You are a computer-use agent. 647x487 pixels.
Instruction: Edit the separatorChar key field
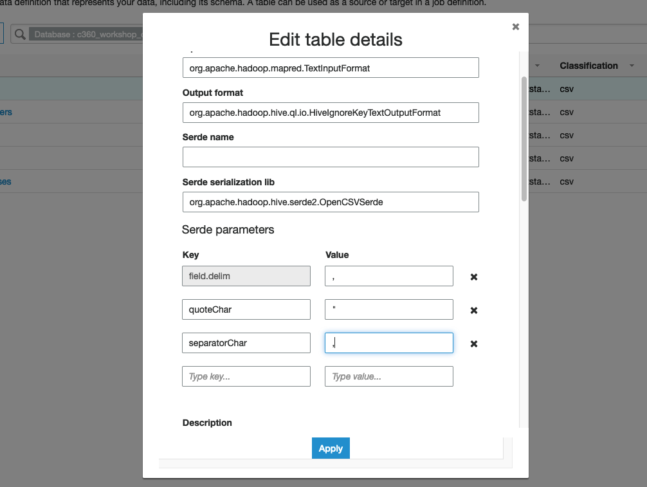point(246,343)
